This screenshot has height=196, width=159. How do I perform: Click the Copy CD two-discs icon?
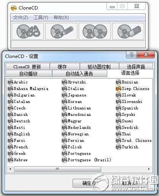[95, 31]
